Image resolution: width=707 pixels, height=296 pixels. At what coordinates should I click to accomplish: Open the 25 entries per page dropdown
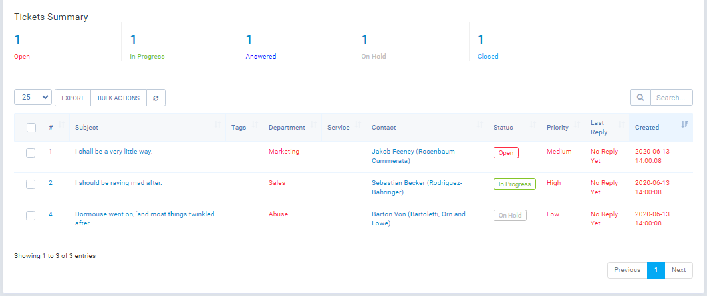tap(33, 97)
